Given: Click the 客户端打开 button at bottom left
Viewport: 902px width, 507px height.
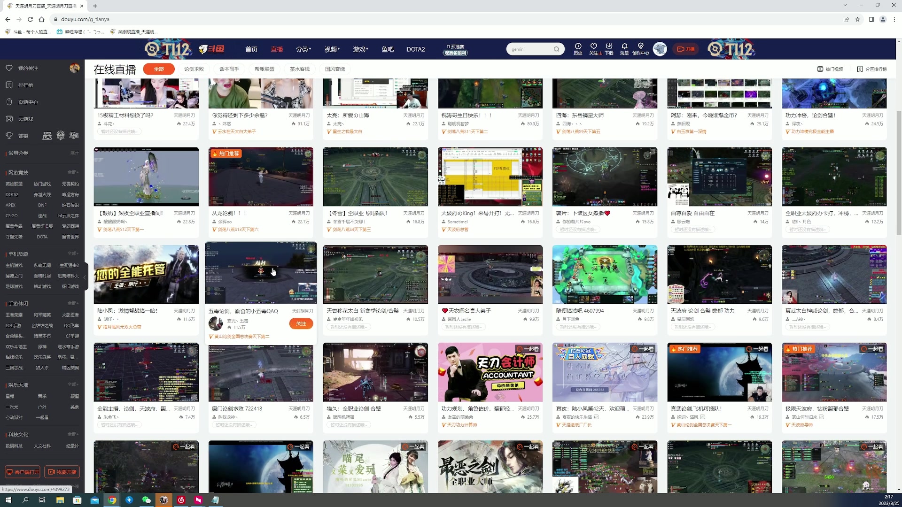Looking at the screenshot, I should (22, 472).
